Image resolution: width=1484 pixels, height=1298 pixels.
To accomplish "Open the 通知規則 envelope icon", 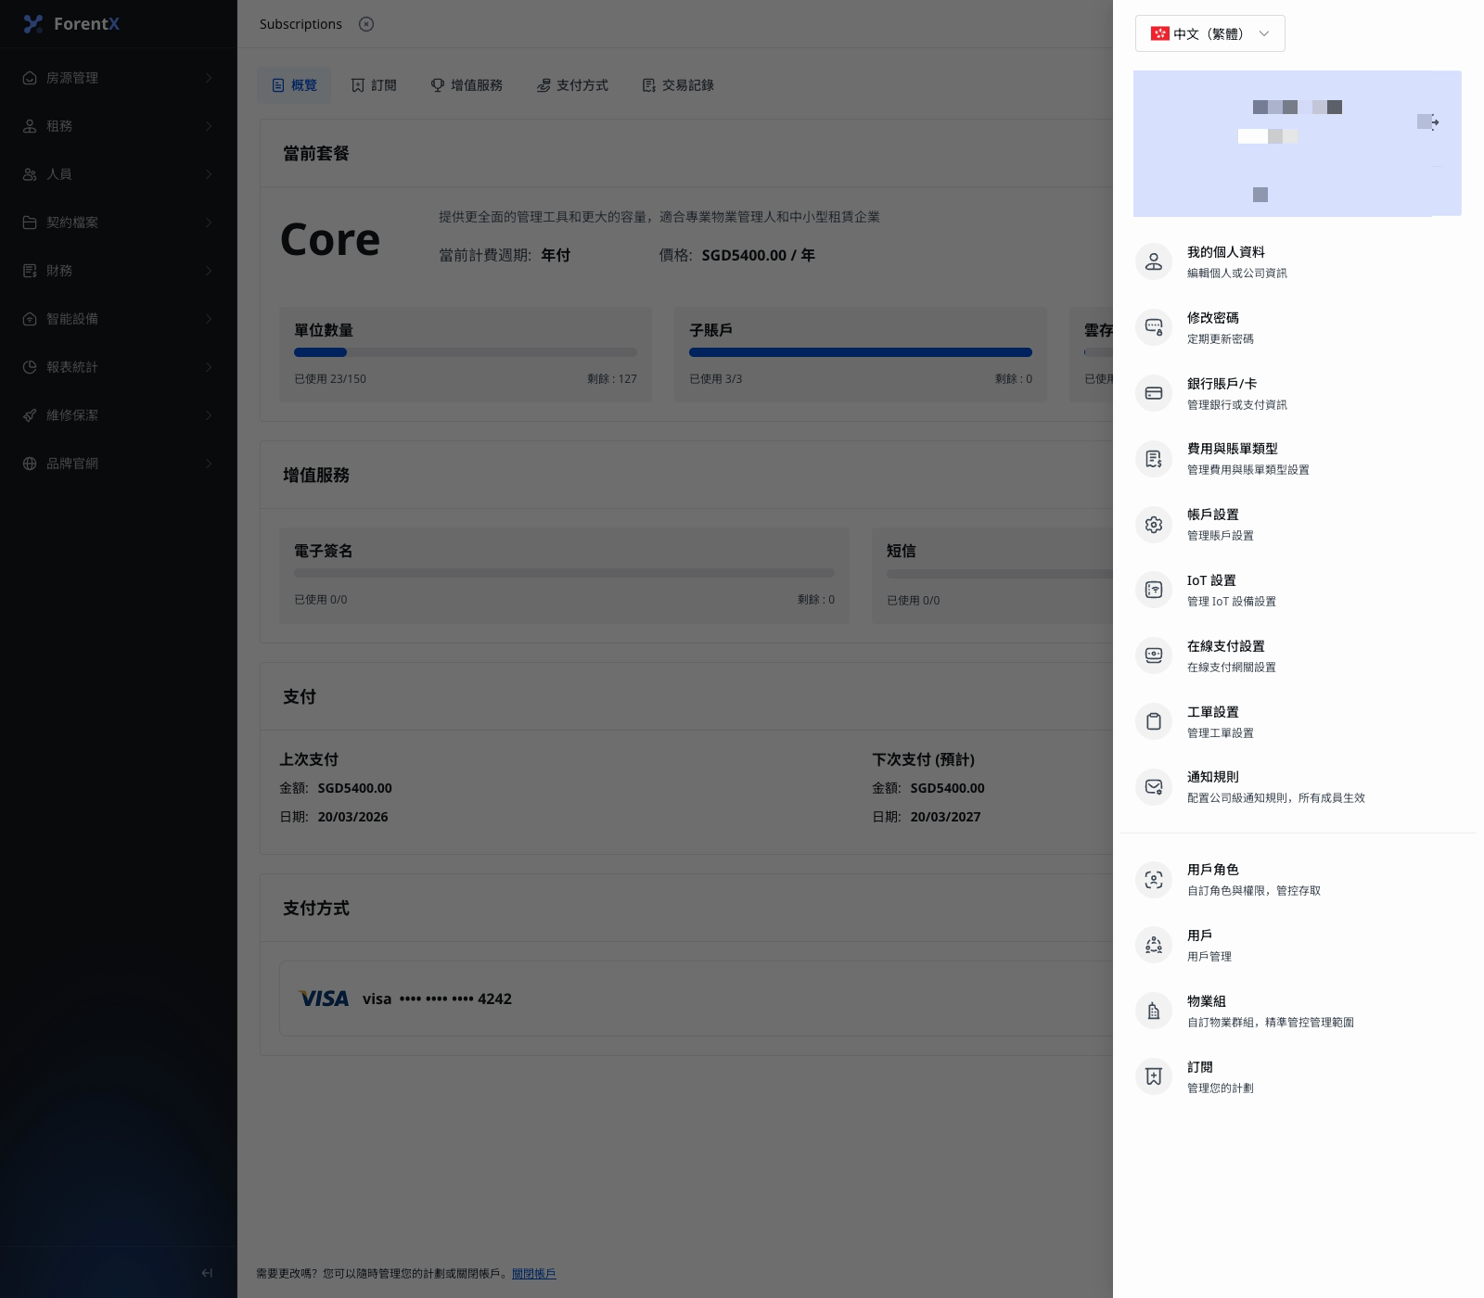I will [1154, 787].
